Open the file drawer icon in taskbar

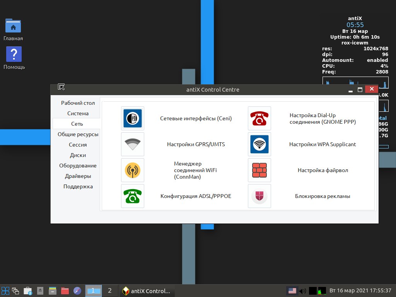[53, 291]
